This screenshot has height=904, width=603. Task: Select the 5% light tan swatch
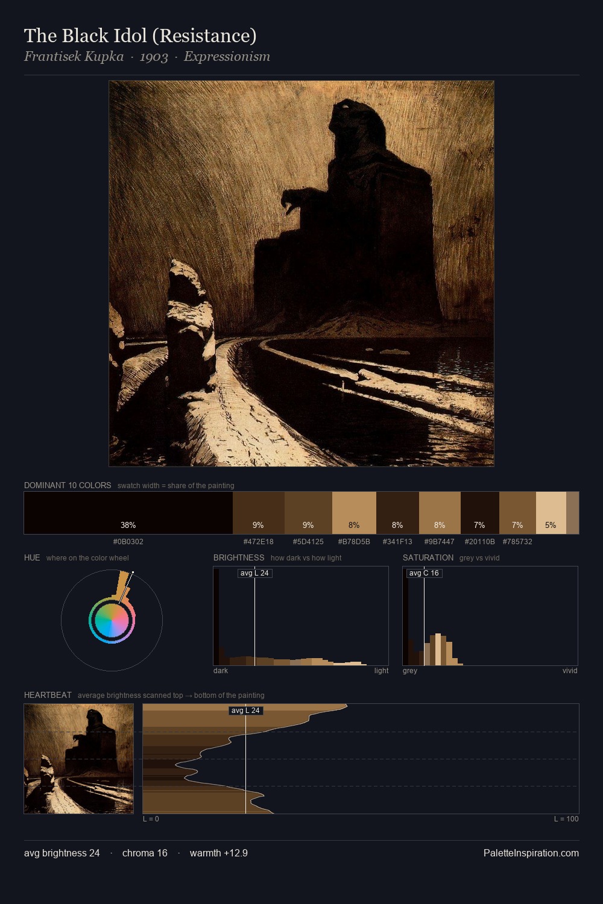551,513
